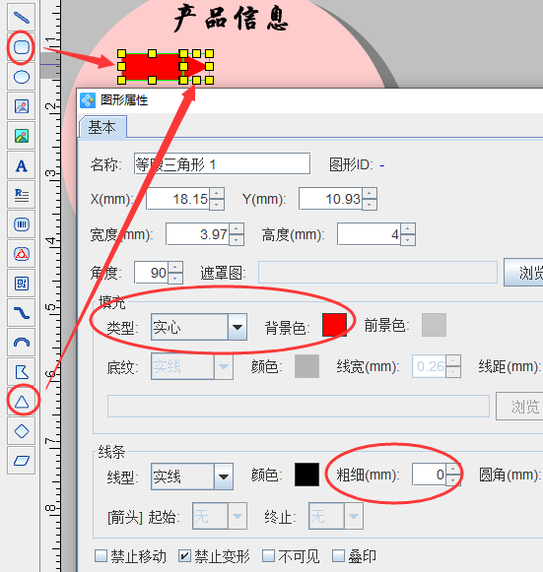Image resolution: width=543 pixels, height=572 pixels.
Task: Select the ellipse drawing tool
Action: (21, 77)
